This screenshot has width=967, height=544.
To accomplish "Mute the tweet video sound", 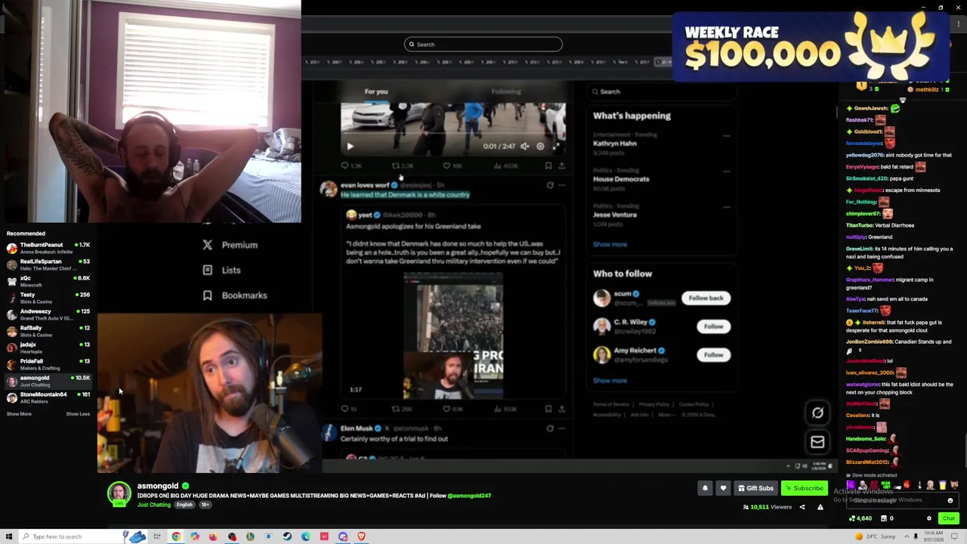I will 524,147.
